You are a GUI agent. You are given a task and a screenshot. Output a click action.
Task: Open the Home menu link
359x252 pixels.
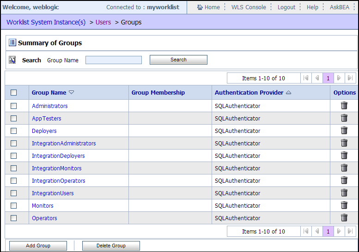[x=212, y=7]
